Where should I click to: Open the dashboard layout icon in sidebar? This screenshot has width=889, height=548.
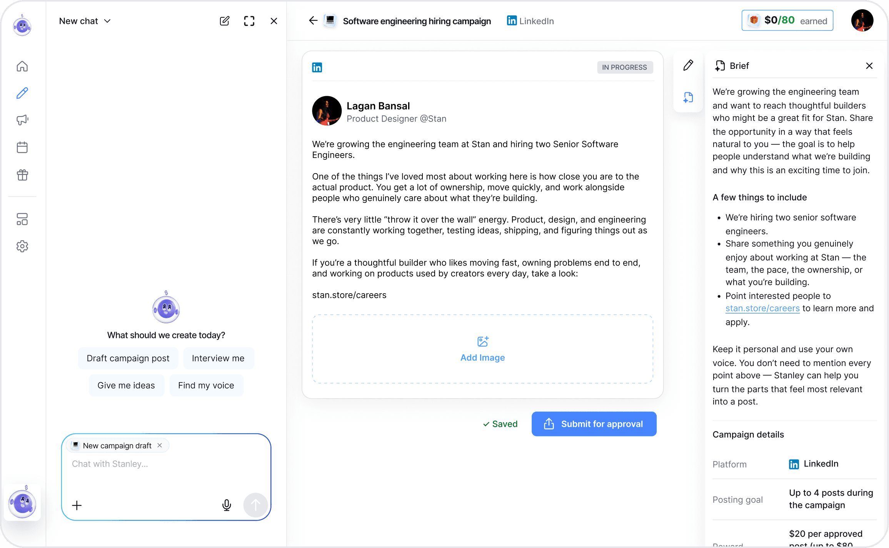click(22, 219)
